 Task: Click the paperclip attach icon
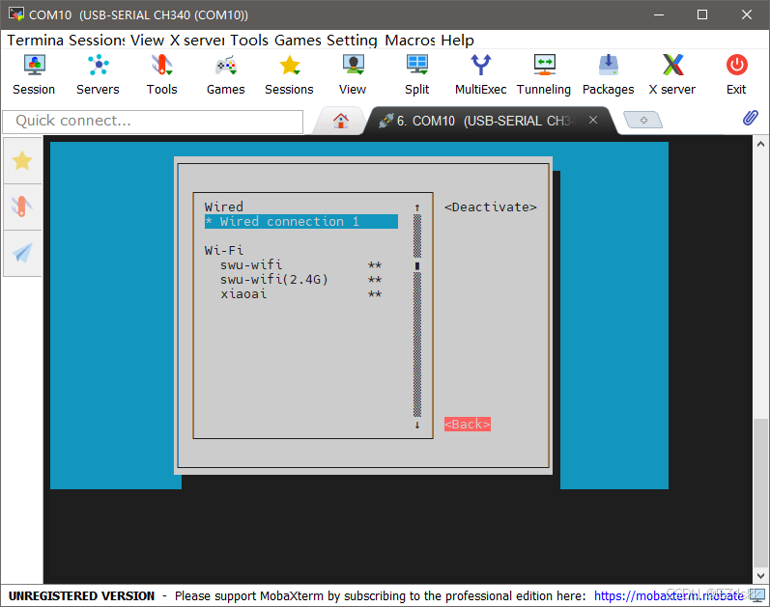coord(750,118)
